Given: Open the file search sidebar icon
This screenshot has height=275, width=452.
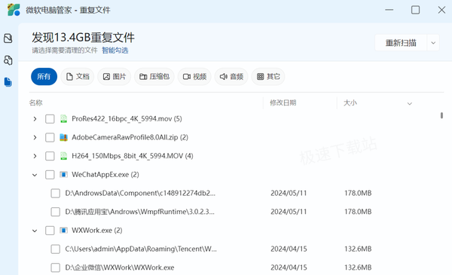Looking at the screenshot, I should pyautogui.click(x=8, y=60).
